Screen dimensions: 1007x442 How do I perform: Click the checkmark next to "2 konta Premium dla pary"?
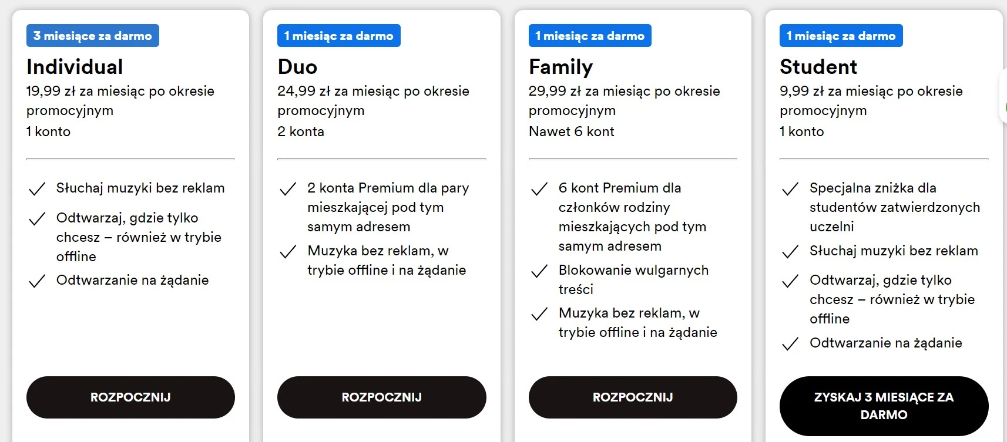(287, 188)
